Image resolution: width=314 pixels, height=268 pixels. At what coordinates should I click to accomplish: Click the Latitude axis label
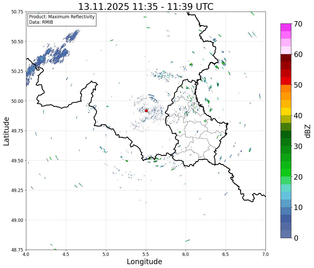point(6,131)
